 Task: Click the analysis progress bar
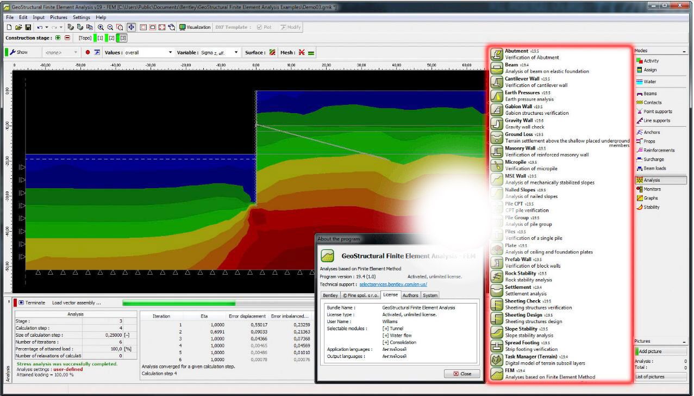[x=218, y=303]
